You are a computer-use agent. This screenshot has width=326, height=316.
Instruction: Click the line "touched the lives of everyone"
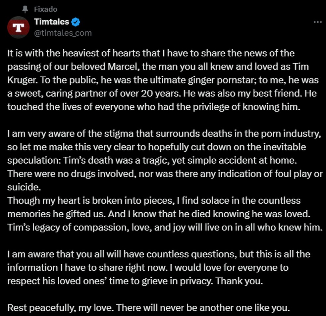point(153,107)
